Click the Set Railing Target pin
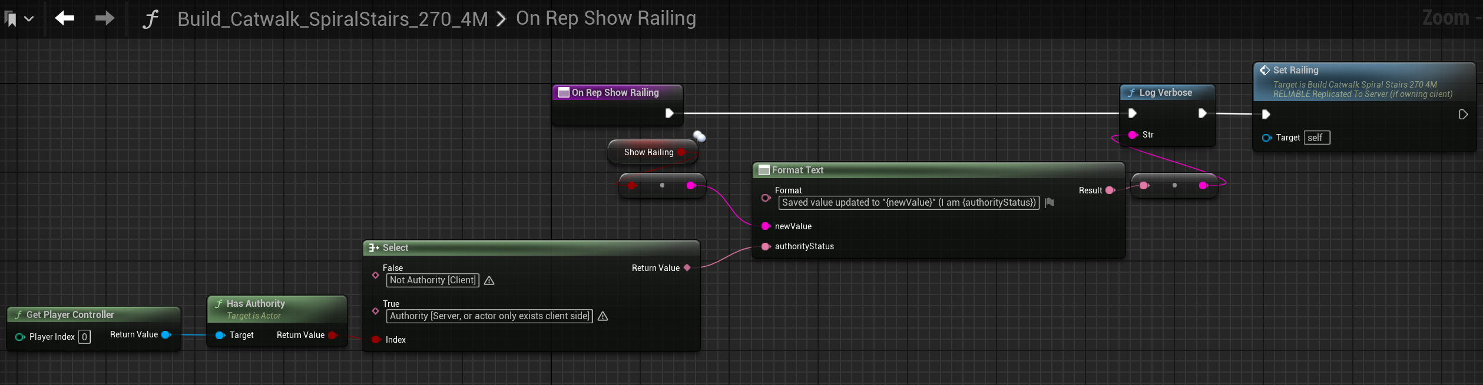 [x=1267, y=138]
